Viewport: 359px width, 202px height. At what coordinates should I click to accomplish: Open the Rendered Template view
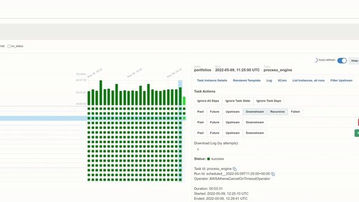click(247, 81)
